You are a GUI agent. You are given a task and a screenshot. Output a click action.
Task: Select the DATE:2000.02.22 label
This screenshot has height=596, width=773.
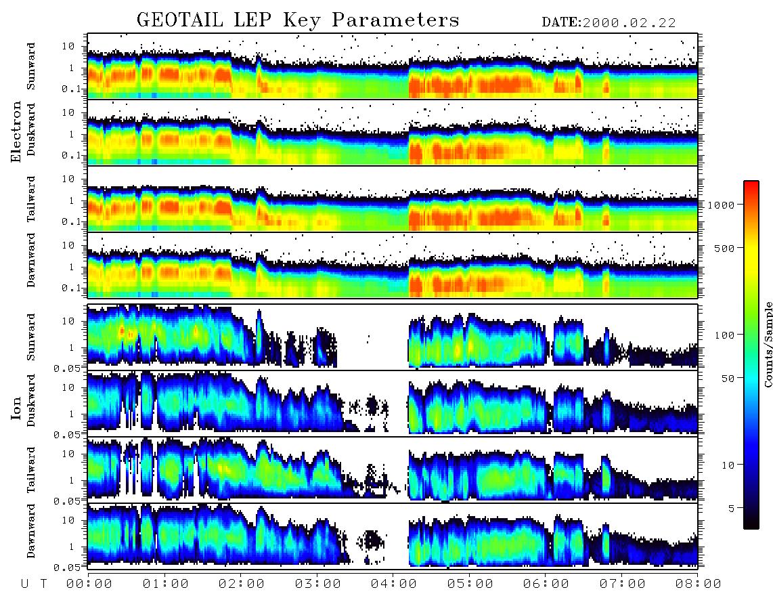[609, 23]
